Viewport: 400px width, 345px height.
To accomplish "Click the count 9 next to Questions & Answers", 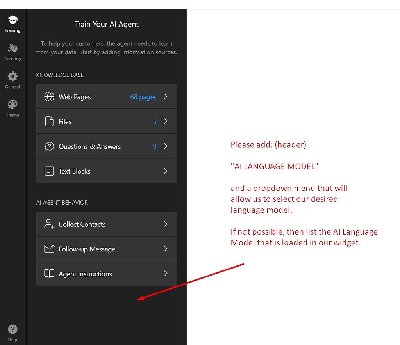I will [154, 146].
